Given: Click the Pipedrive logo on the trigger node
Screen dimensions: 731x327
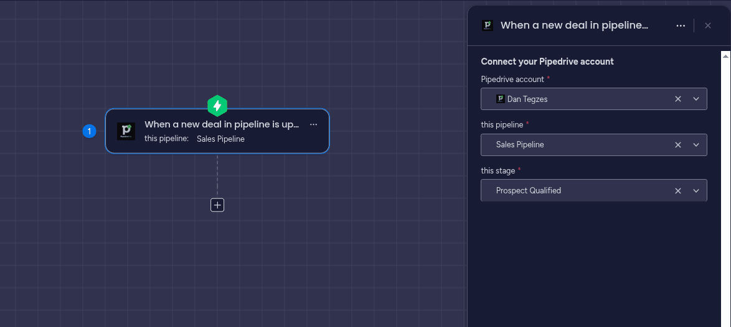Looking at the screenshot, I should (126, 131).
